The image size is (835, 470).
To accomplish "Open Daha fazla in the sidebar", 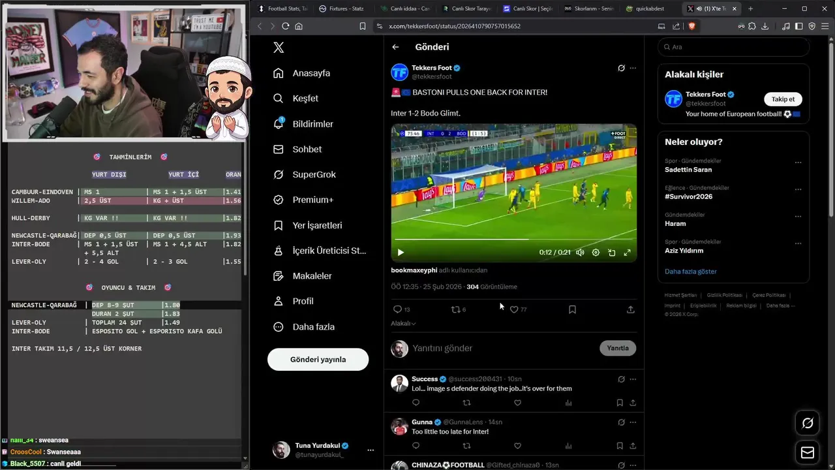I will point(304,326).
